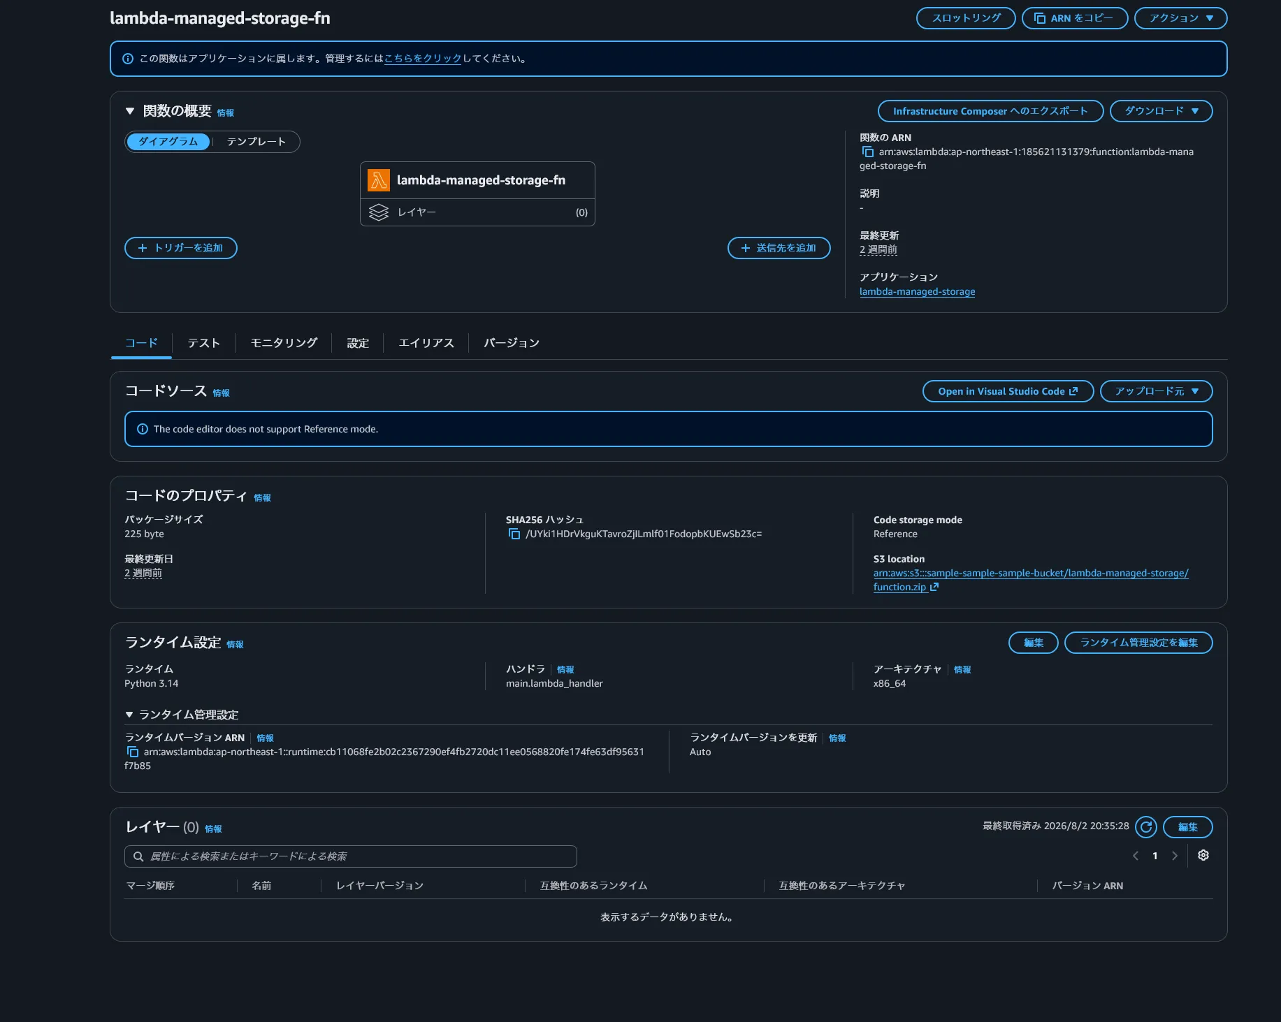The width and height of the screenshot is (1281, 1022).
Task: Open info link beside Code properties
Action: [x=262, y=498]
